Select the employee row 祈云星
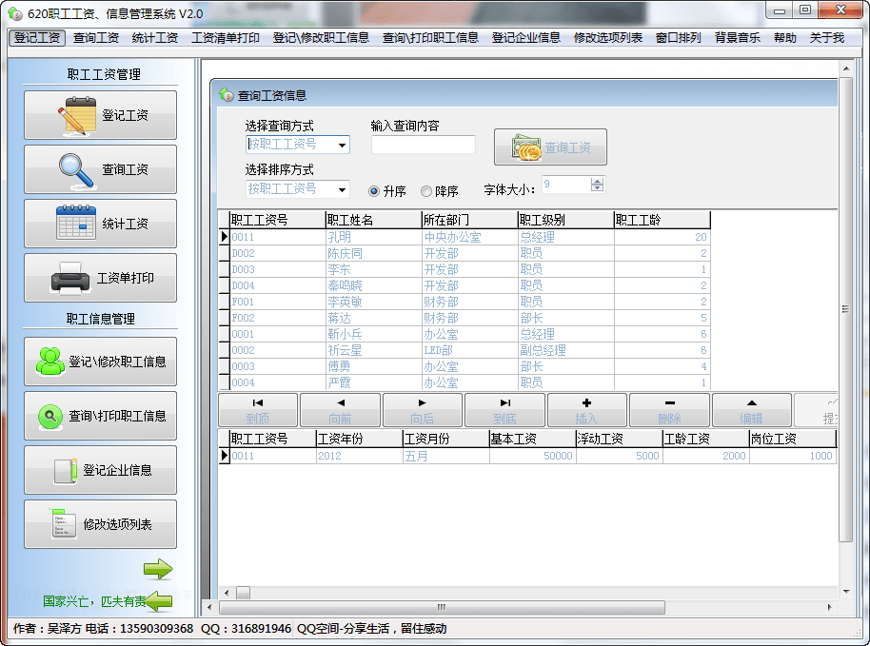This screenshot has height=646, width=870. (465, 350)
